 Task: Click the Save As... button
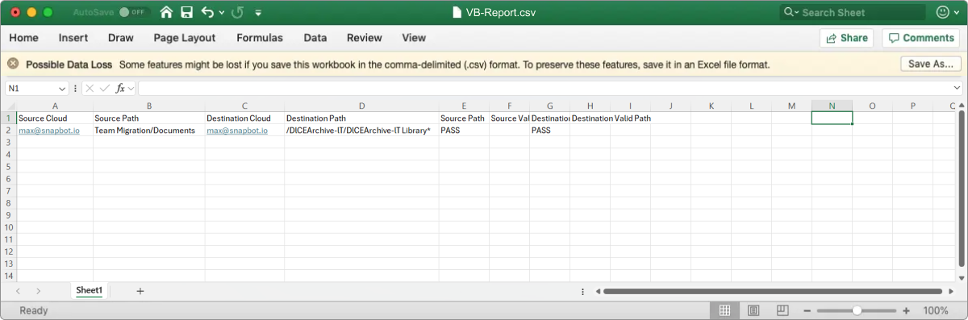[x=931, y=64]
